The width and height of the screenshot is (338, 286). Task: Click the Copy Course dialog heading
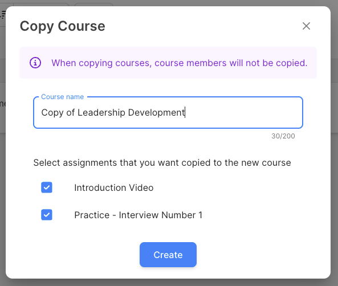pyautogui.click(x=63, y=26)
